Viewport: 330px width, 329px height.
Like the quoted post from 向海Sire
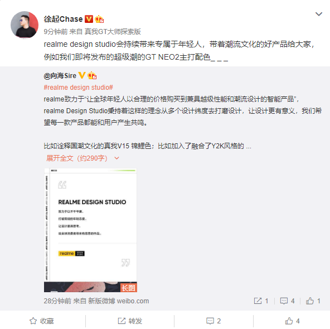coord(309,301)
